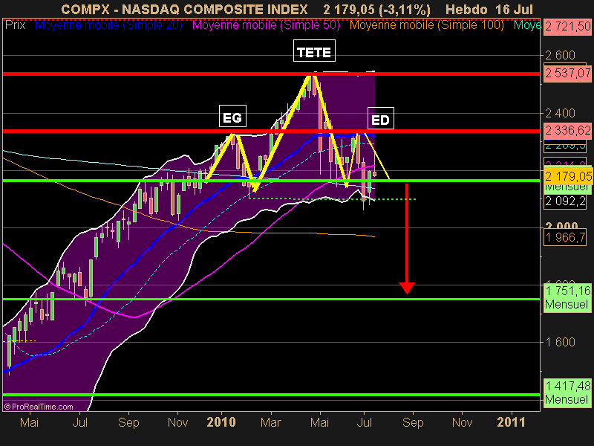Click the 2010 label on time axis
Viewport: 594px width, 446px height.
coord(221,422)
